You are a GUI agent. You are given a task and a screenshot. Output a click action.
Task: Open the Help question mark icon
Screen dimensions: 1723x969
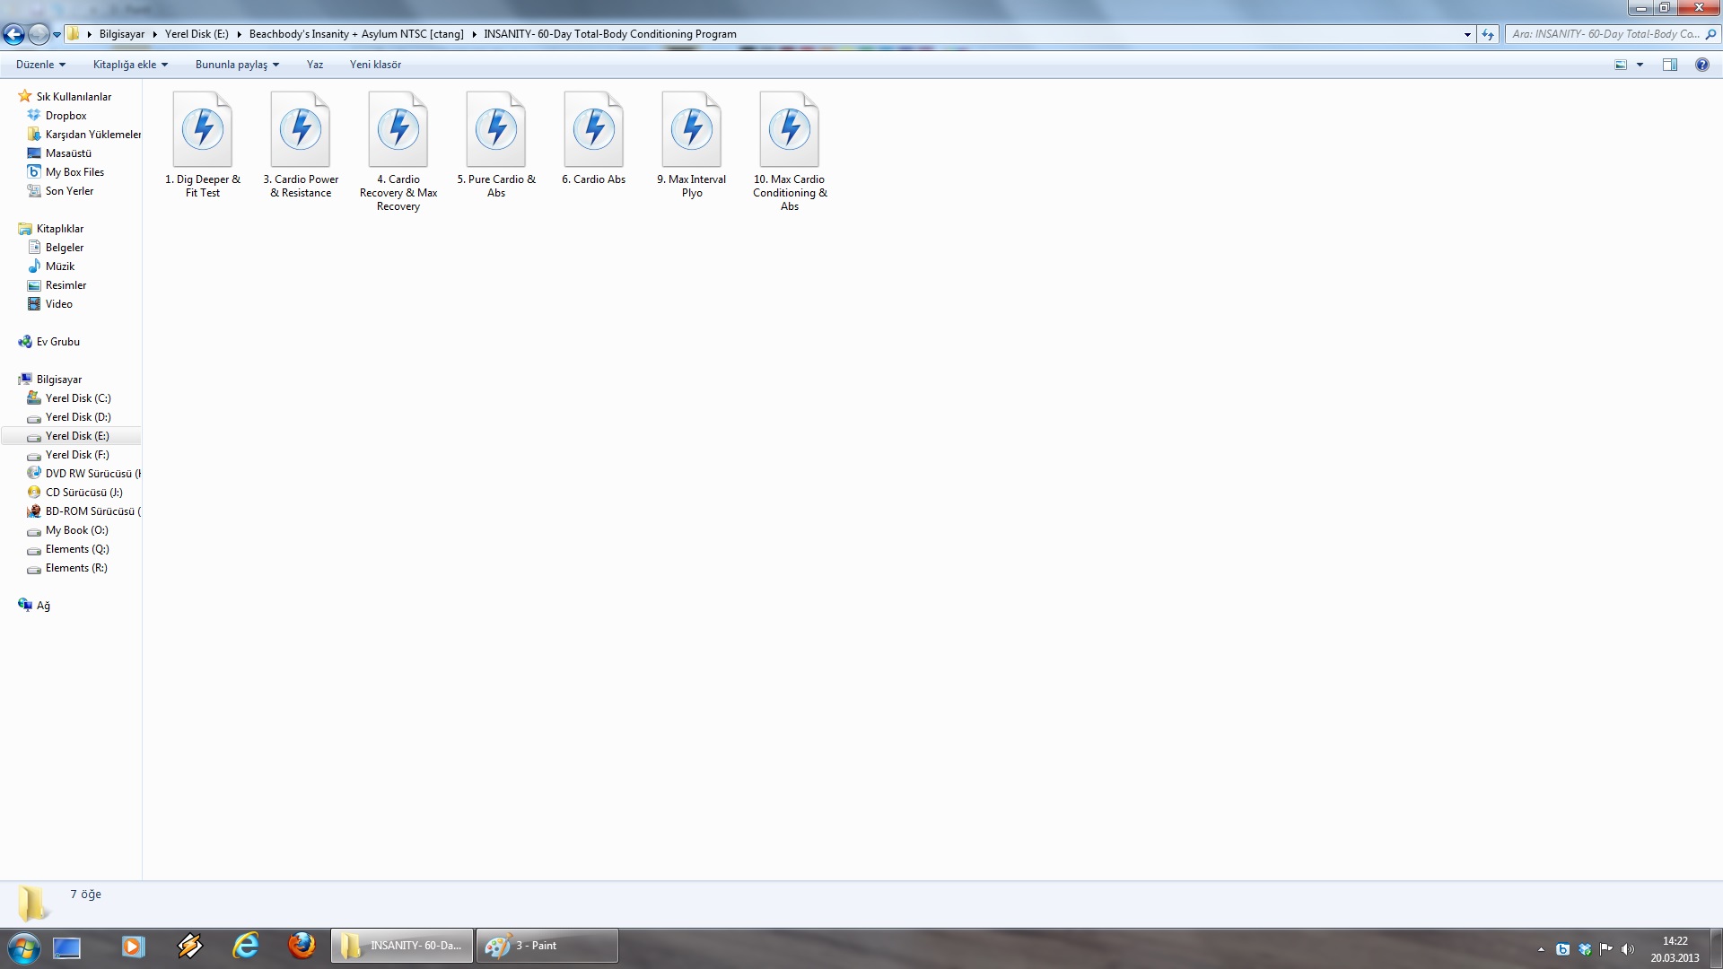click(1701, 65)
